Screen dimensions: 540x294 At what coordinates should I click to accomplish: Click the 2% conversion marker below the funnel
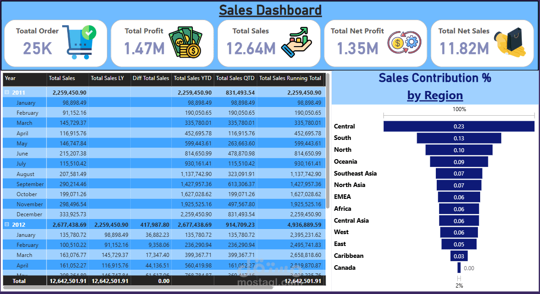(459, 284)
